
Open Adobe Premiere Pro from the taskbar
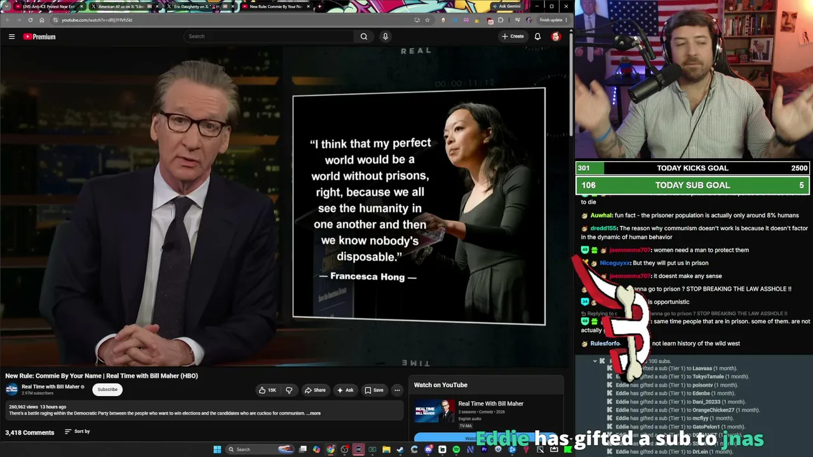coord(484,449)
